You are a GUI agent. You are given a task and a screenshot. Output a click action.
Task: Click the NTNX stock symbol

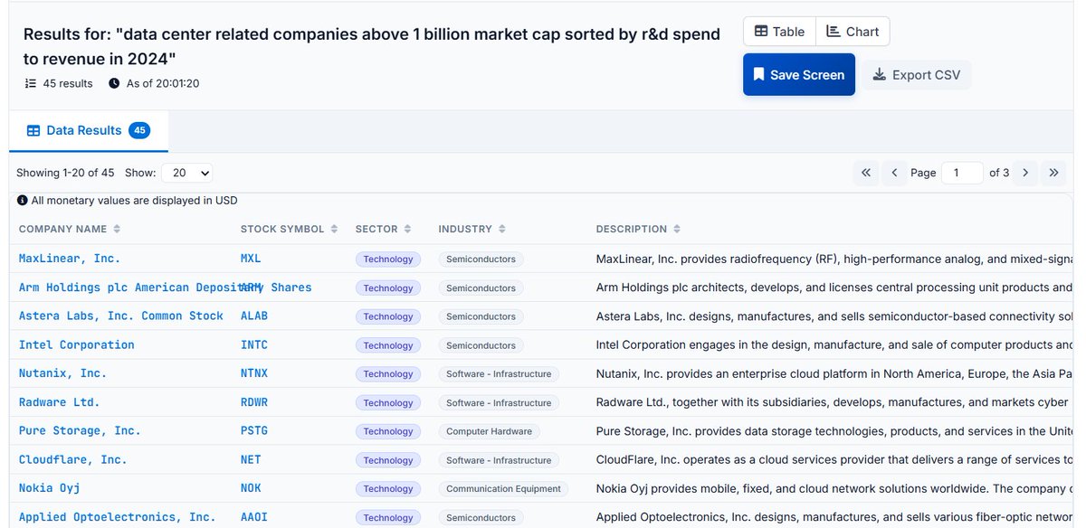click(x=254, y=373)
